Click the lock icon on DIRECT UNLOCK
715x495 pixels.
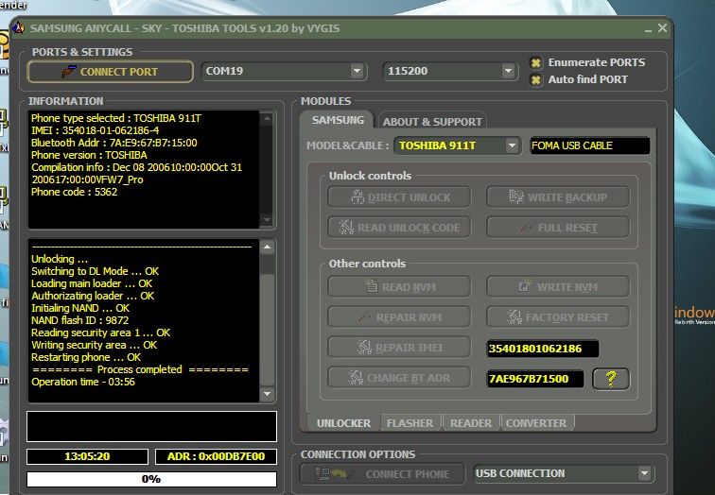tap(357, 197)
